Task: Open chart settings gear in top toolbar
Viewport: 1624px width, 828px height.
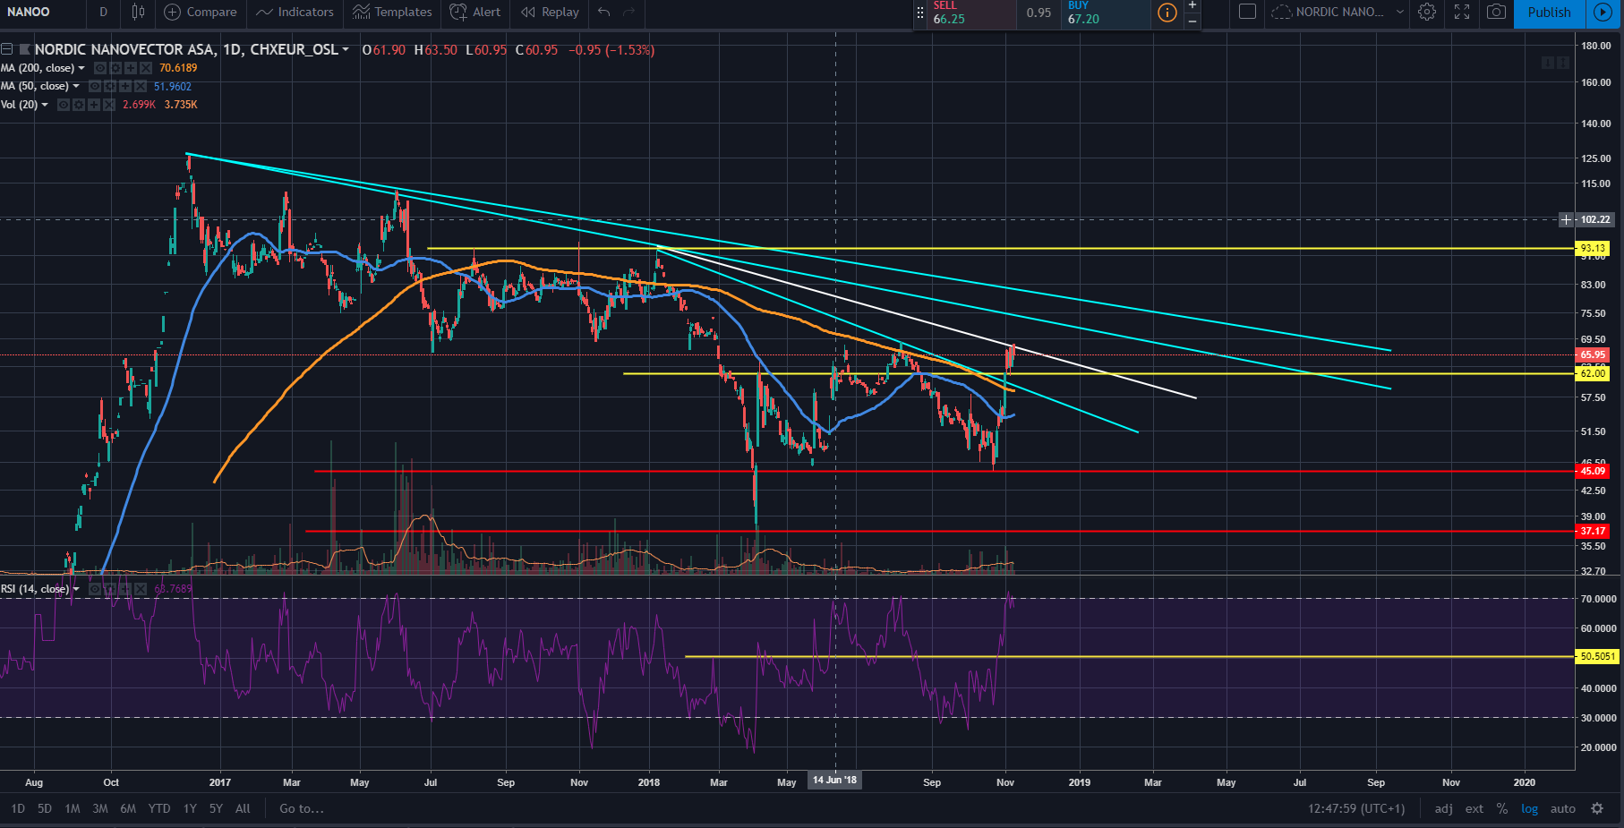Action: [1427, 12]
